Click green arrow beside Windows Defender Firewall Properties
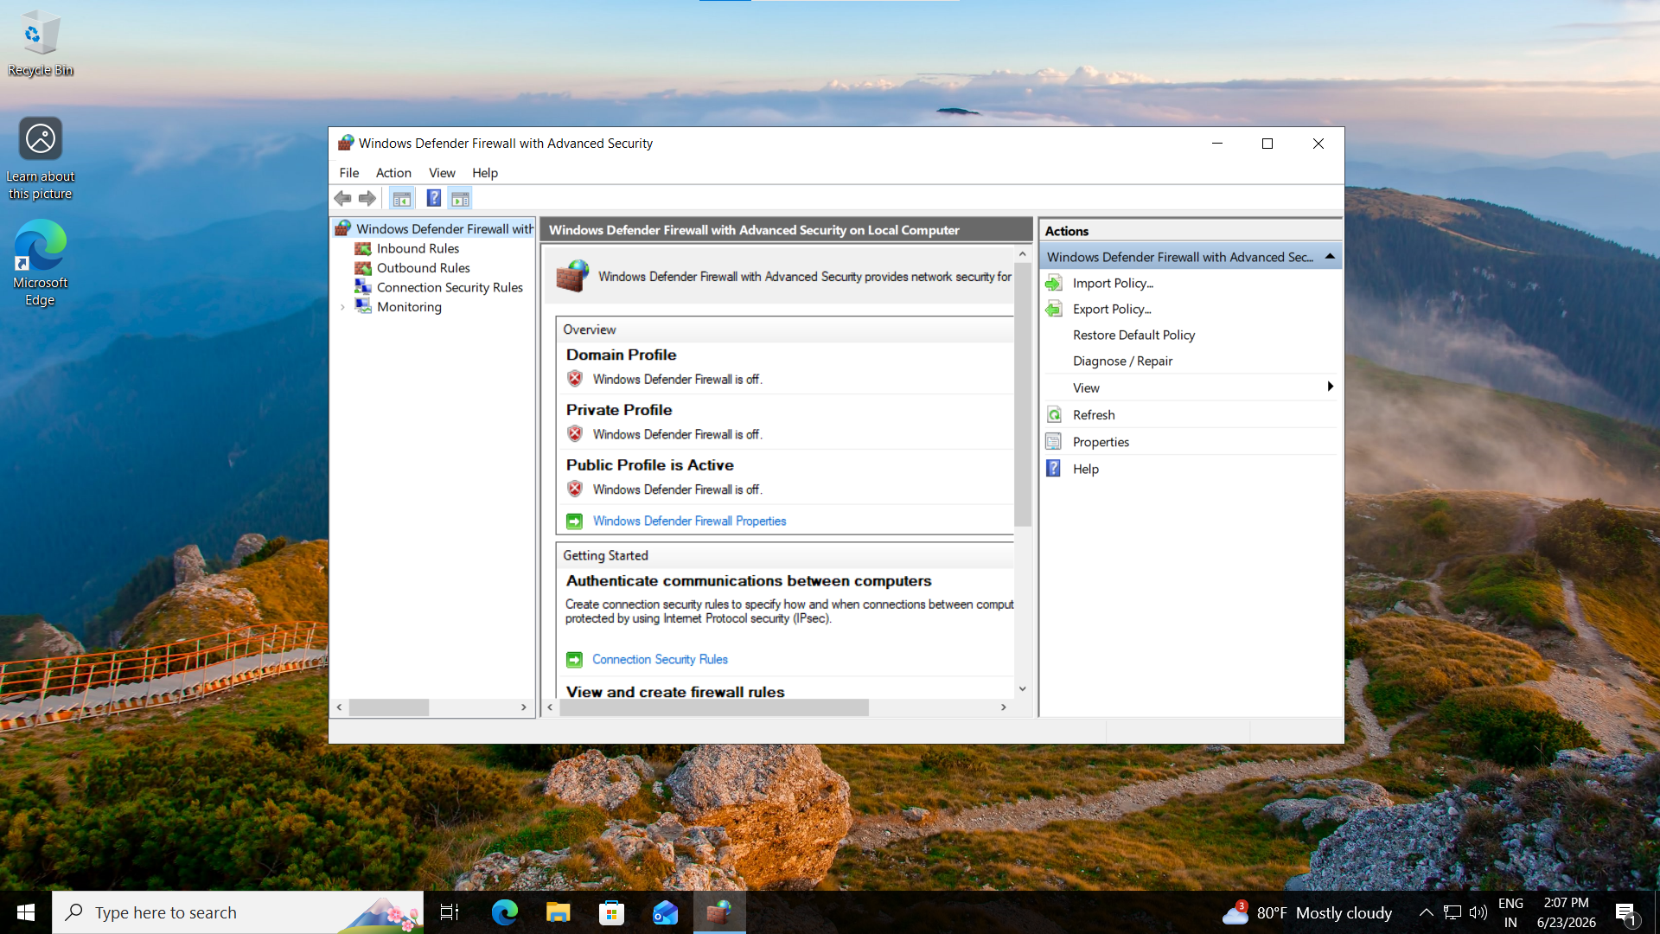 [574, 521]
